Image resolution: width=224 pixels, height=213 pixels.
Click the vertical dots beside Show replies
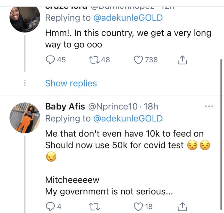(x=25, y=83)
